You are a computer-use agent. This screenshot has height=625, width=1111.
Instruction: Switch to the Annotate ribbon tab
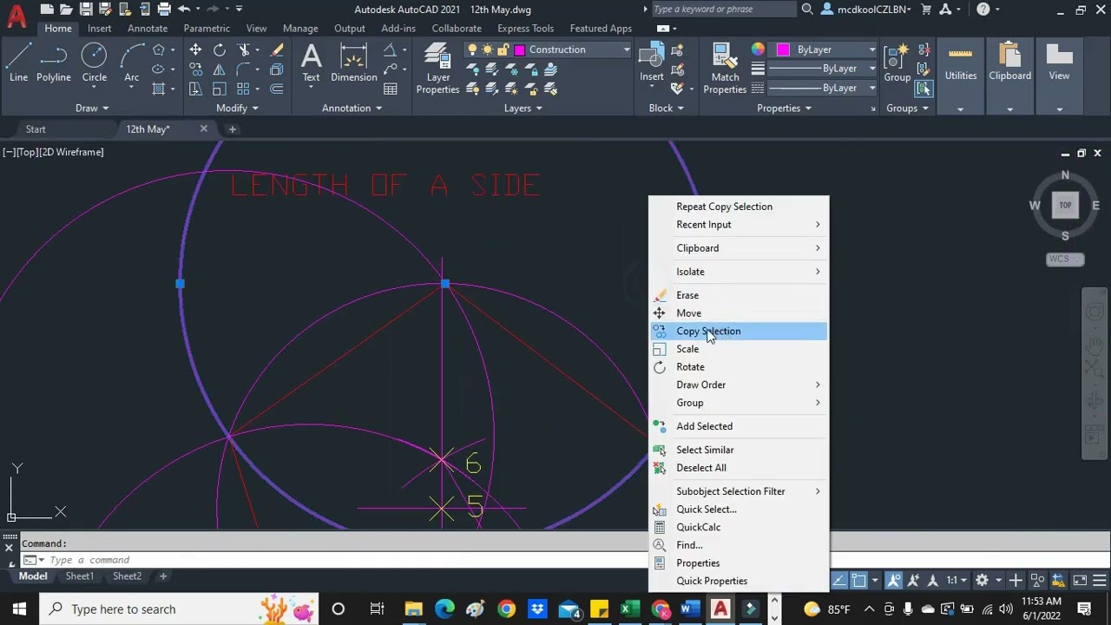148,29
